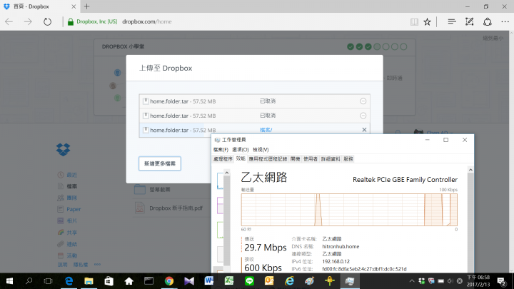Show hidden system tray icons
The width and height of the screenshot is (514, 289).
point(412,281)
